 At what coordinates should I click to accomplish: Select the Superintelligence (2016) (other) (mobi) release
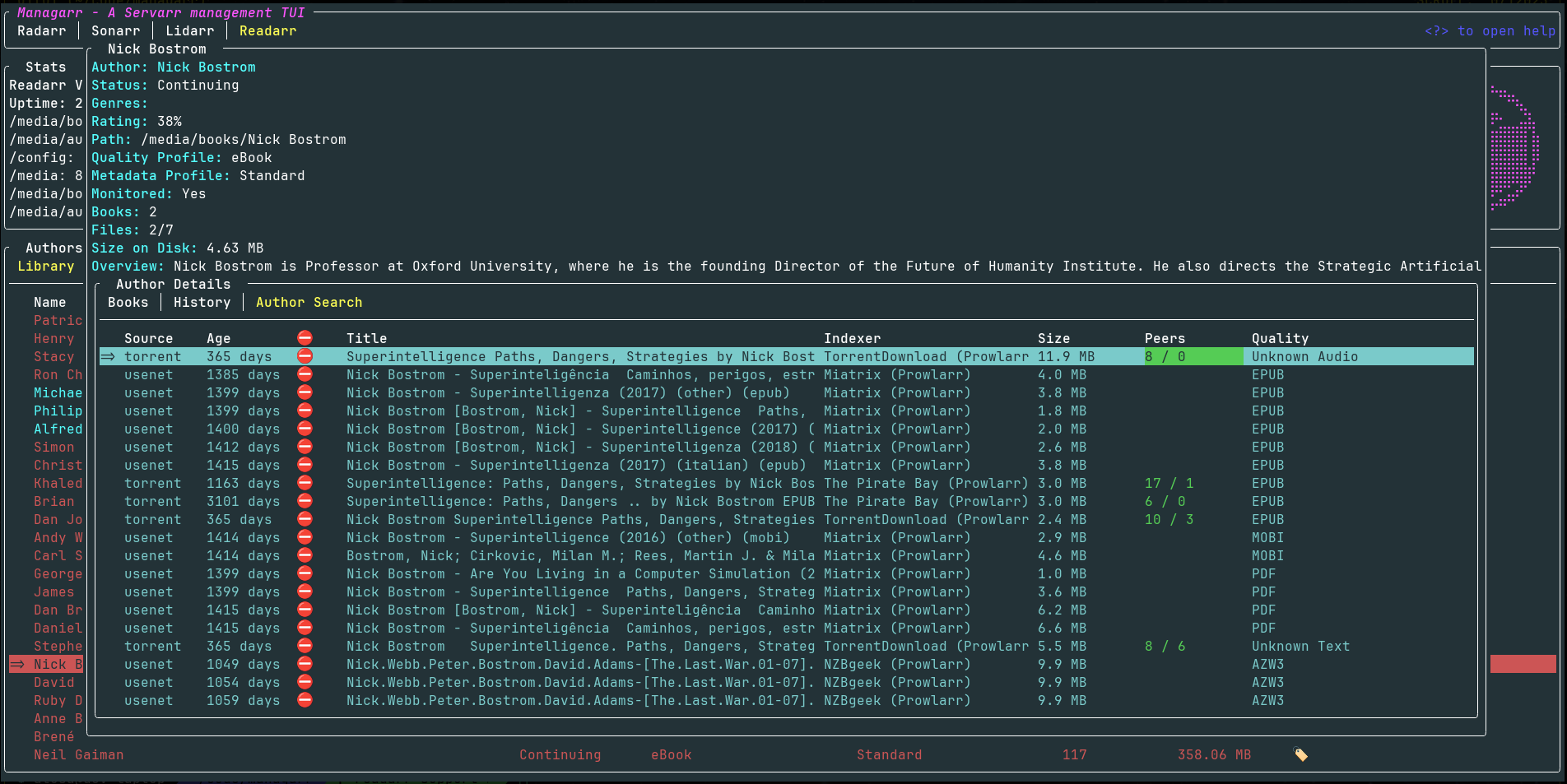786,537
